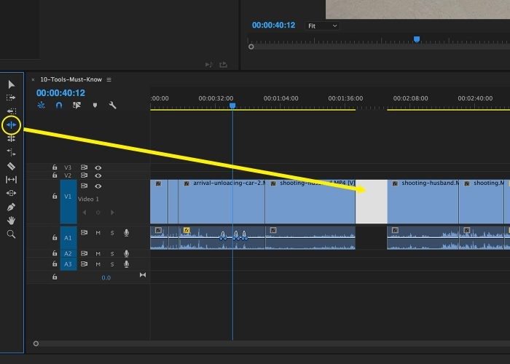Viewport: 510px width, 364px height.
Task: Select the Razor tool
Action: (12, 166)
